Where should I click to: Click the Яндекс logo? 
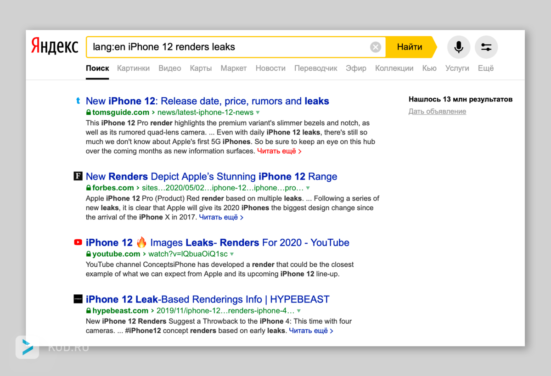[55, 46]
